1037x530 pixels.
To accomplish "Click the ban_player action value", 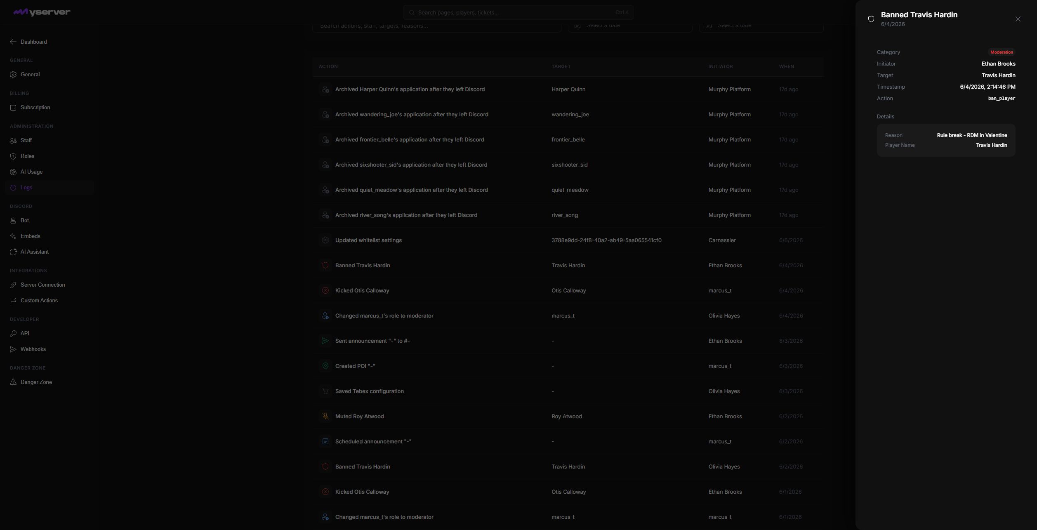I will point(1002,98).
